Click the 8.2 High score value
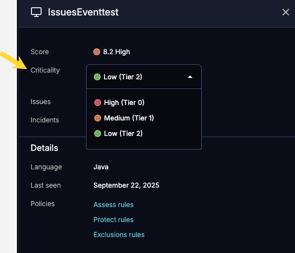 click(116, 52)
